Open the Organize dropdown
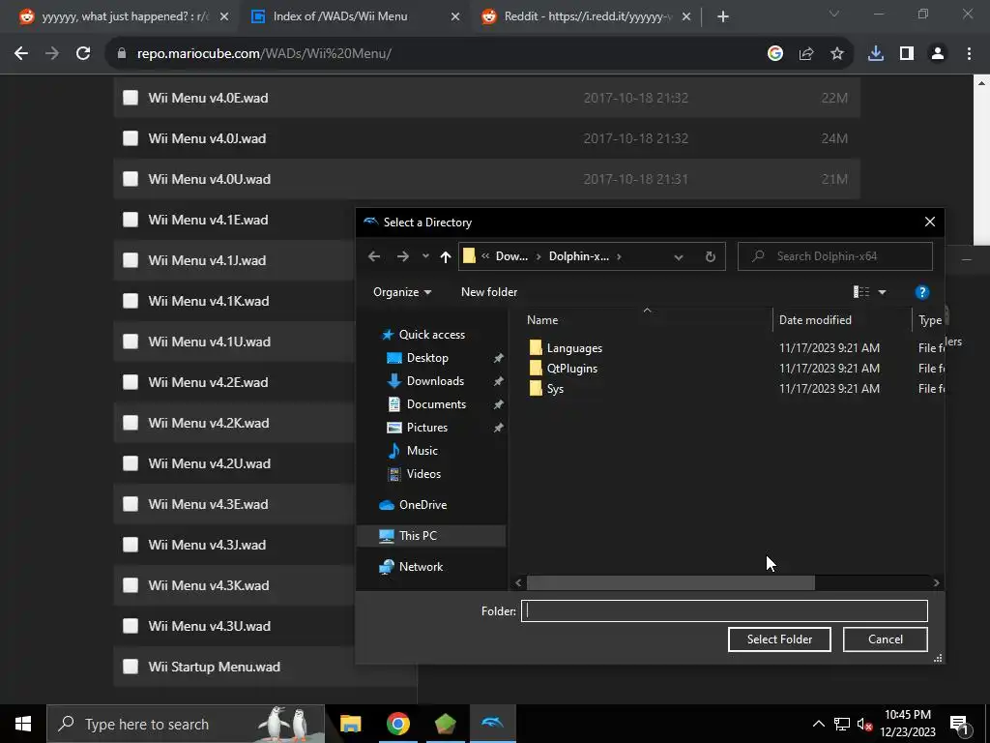Viewport: 990px width, 743px height. [x=402, y=292]
